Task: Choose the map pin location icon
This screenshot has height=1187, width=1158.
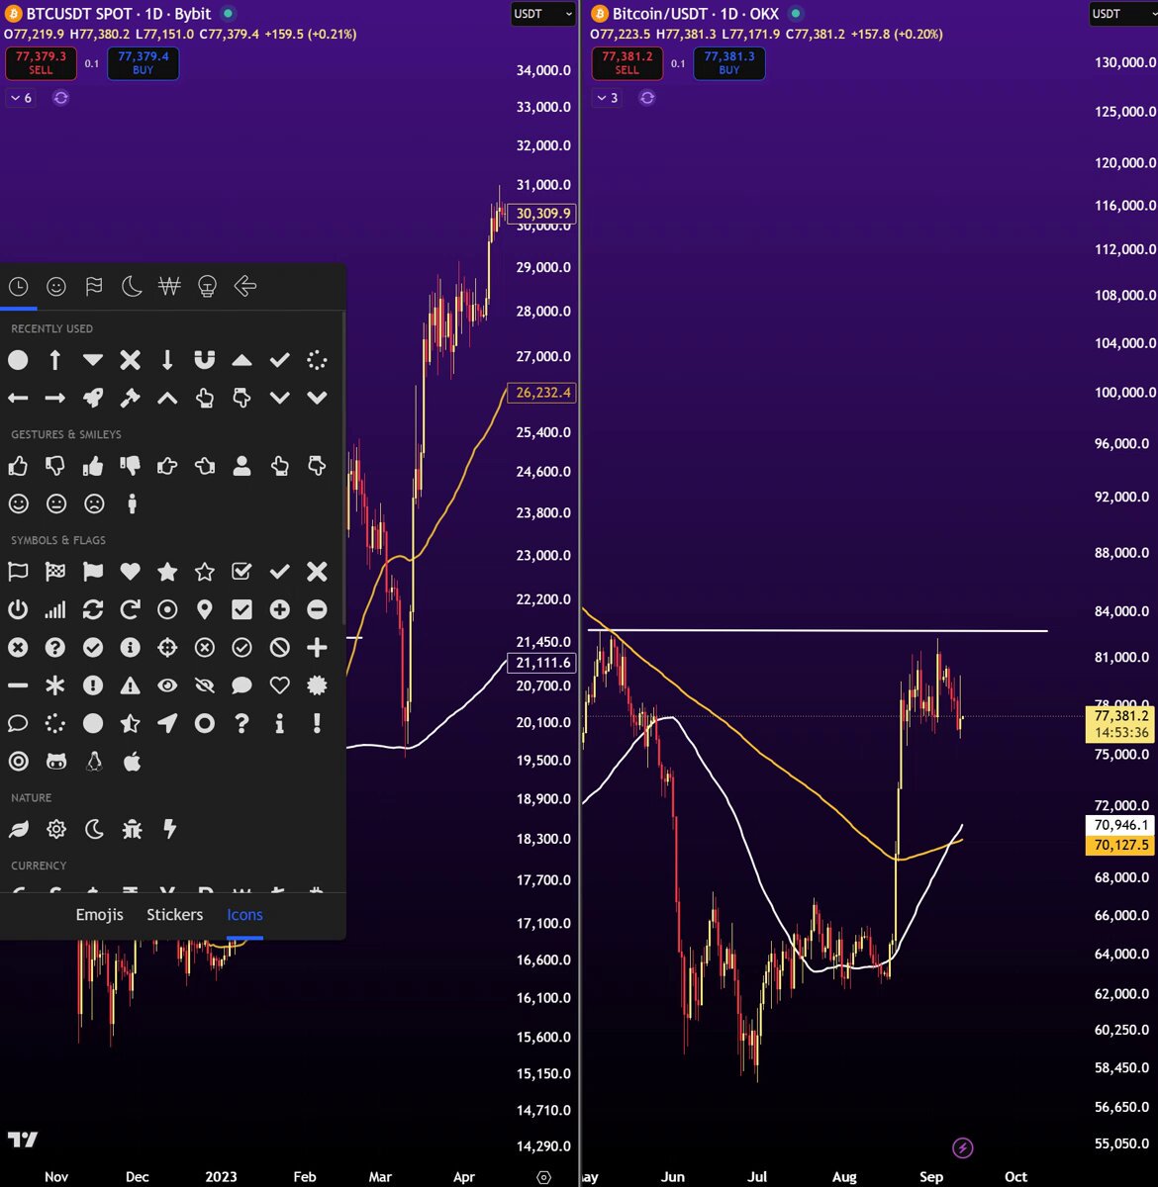Action: [x=204, y=609]
